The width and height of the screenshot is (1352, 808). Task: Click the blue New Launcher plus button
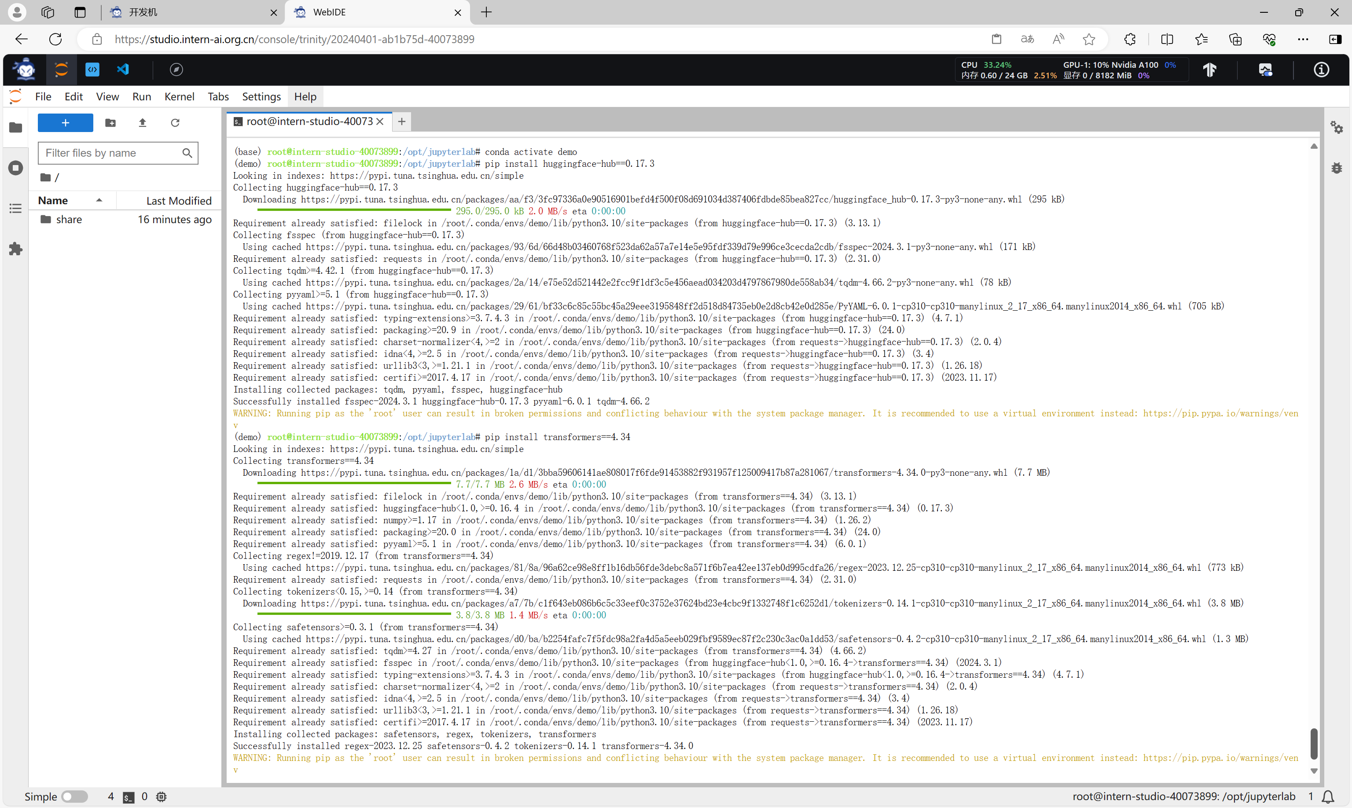click(65, 122)
